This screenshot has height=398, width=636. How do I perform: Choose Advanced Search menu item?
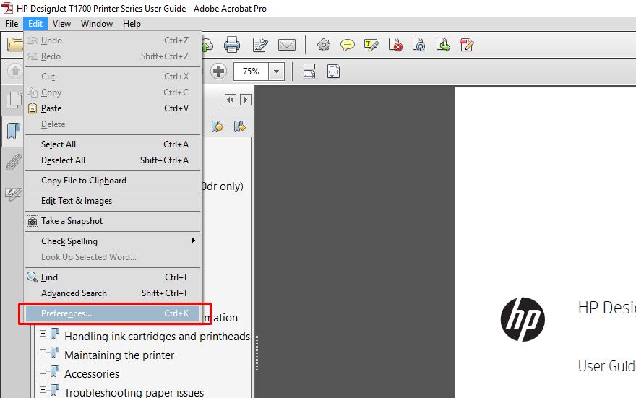point(113,293)
